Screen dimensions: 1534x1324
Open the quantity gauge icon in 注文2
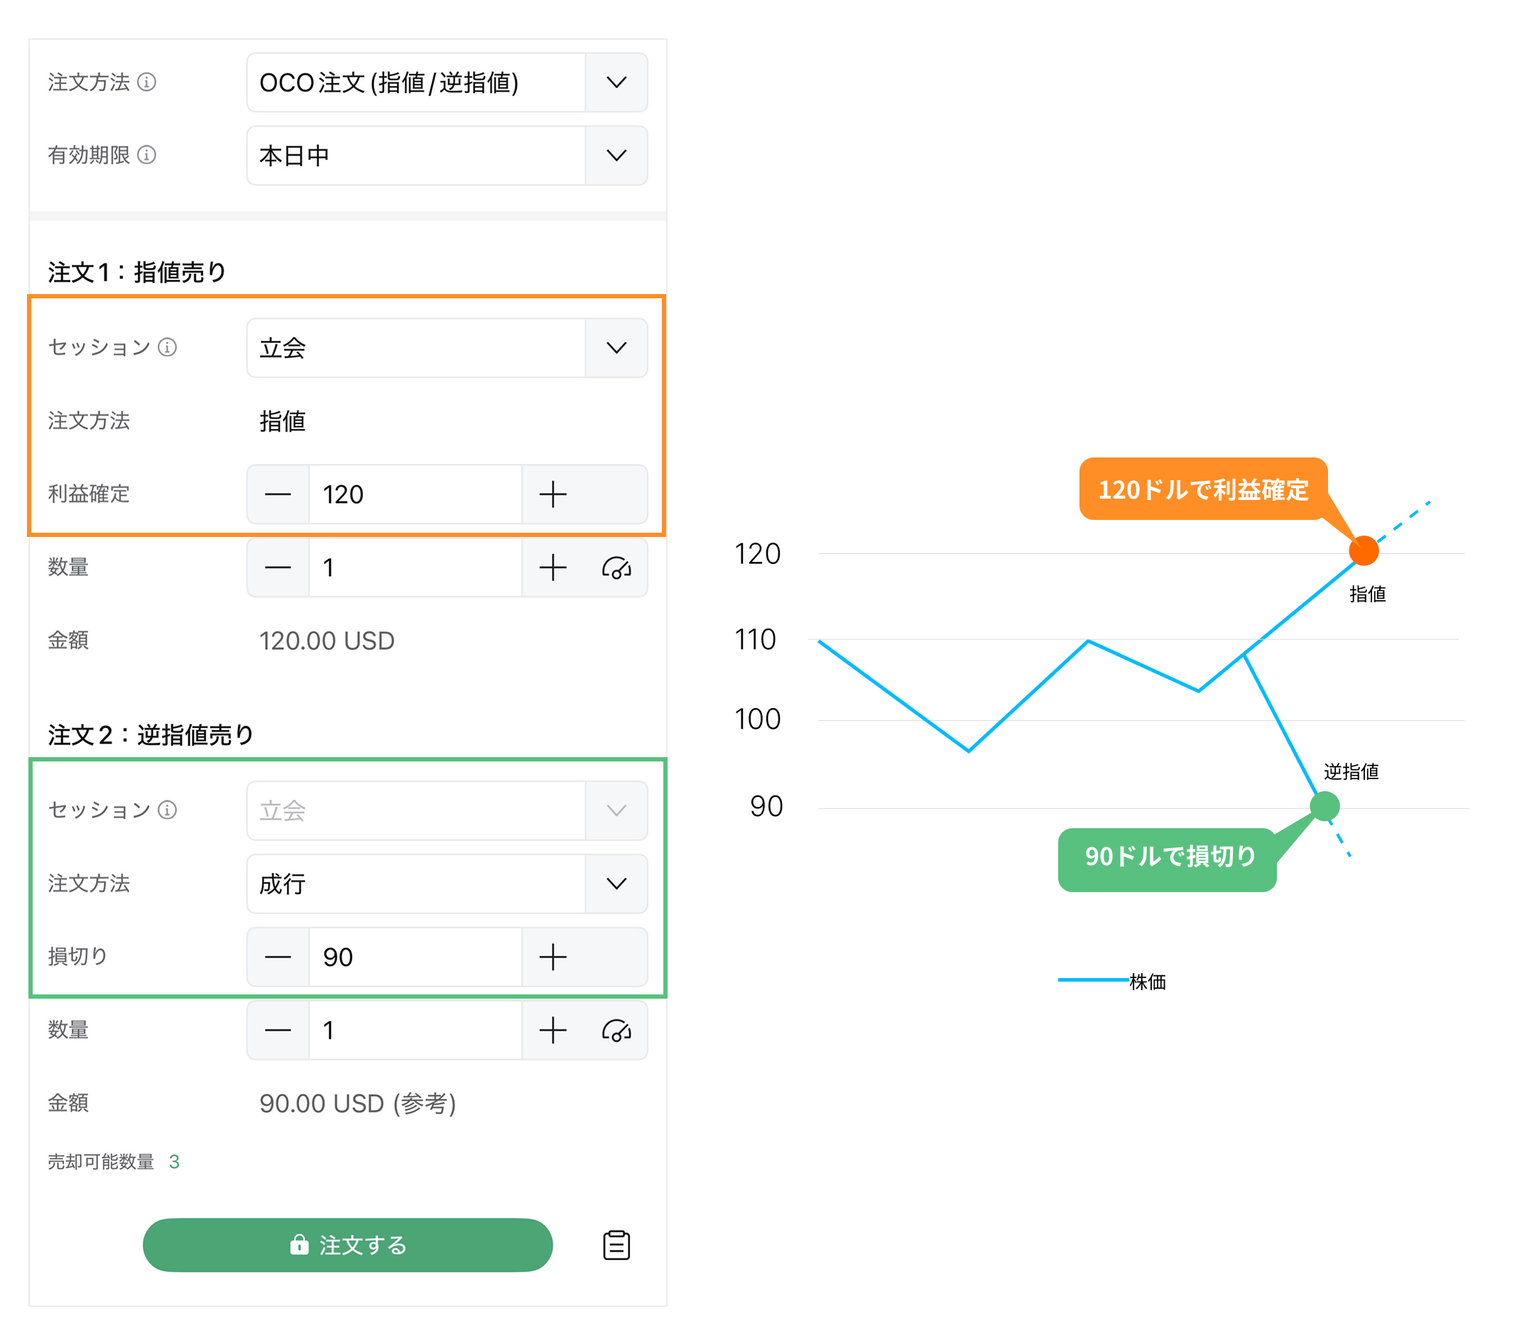point(616,1030)
